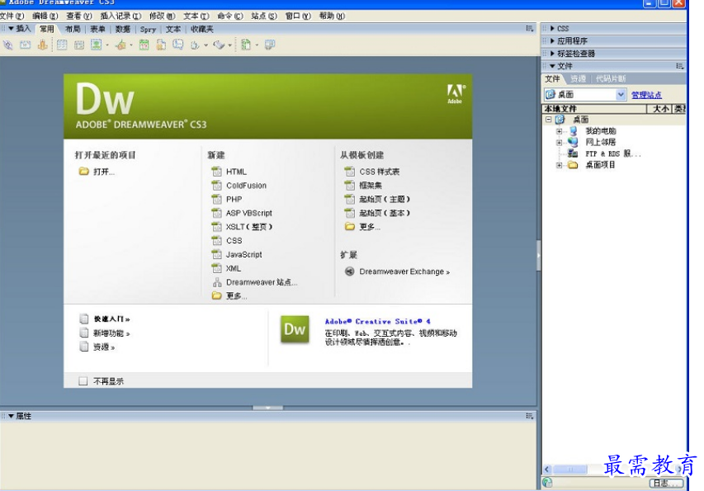
Task: Click the Hyperlink icon in Insert toolbar
Action: click(8, 45)
